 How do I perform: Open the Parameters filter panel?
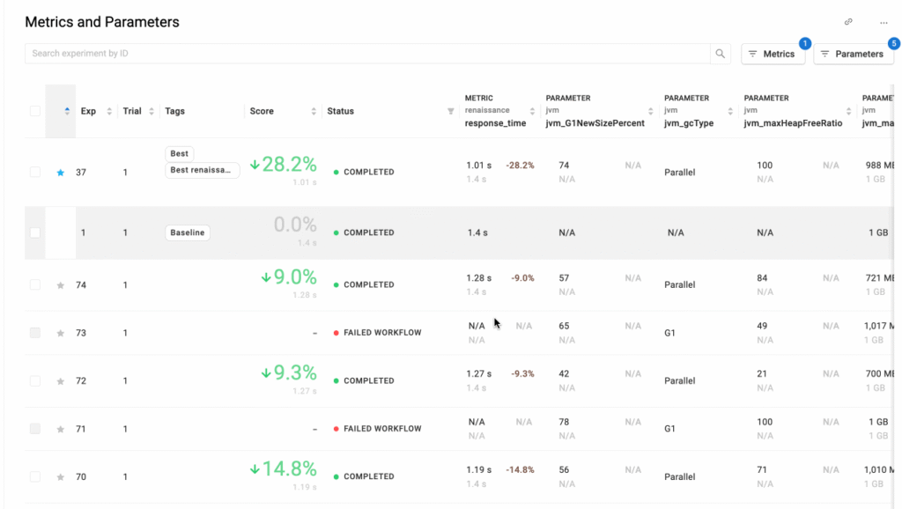coord(852,54)
